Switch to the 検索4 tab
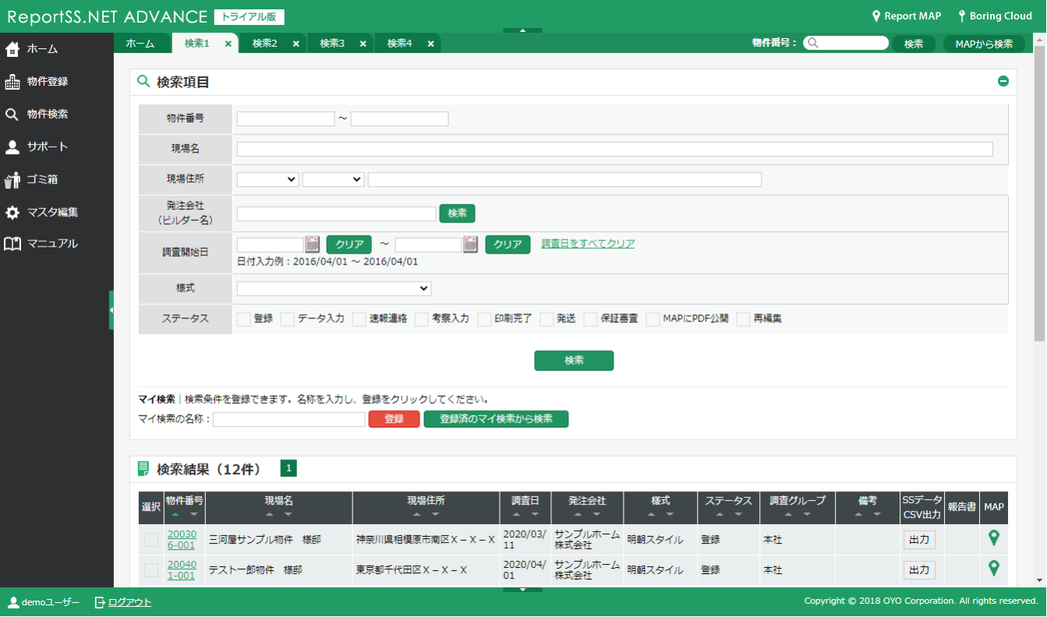 (x=400, y=44)
